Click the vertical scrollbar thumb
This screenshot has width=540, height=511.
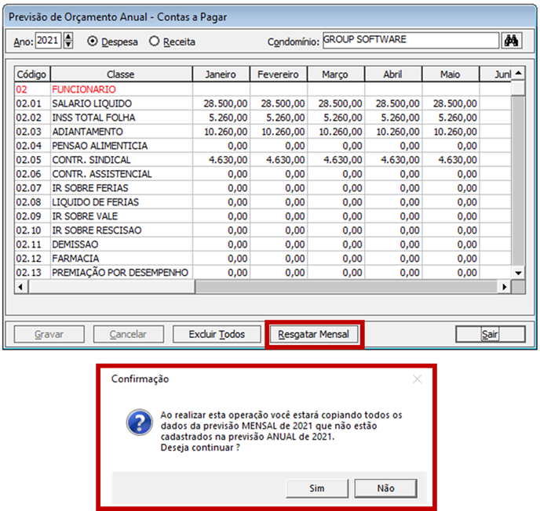(518, 88)
